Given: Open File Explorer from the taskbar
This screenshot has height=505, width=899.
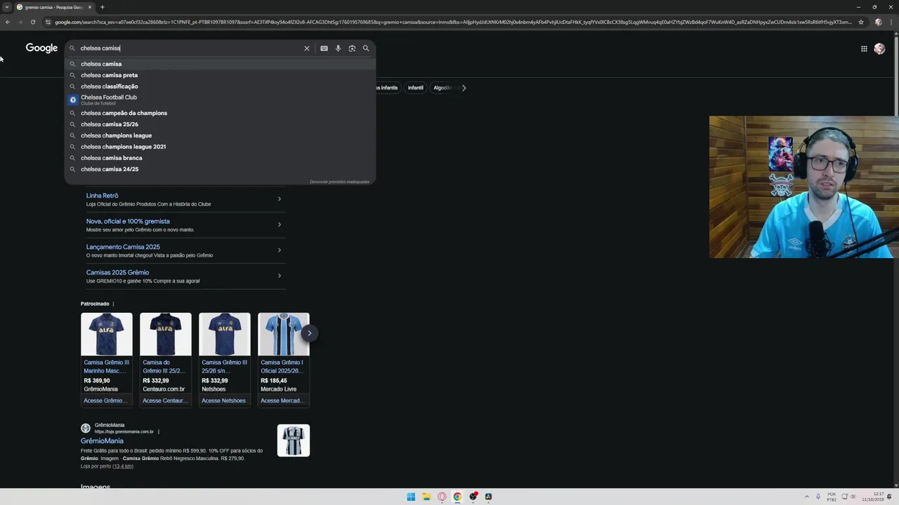Looking at the screenshot, I should (x=426, y=497).
